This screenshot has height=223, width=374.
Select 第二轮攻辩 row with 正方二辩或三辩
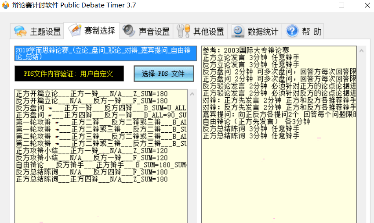pyautogui.click(x=101, y=144)
